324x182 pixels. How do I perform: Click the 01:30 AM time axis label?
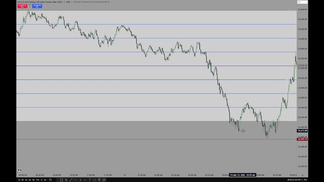(x=175, y=175)
